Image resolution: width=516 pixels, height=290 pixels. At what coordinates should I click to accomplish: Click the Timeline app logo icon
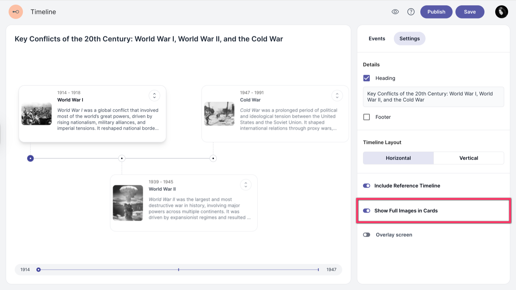pos(16,12)
